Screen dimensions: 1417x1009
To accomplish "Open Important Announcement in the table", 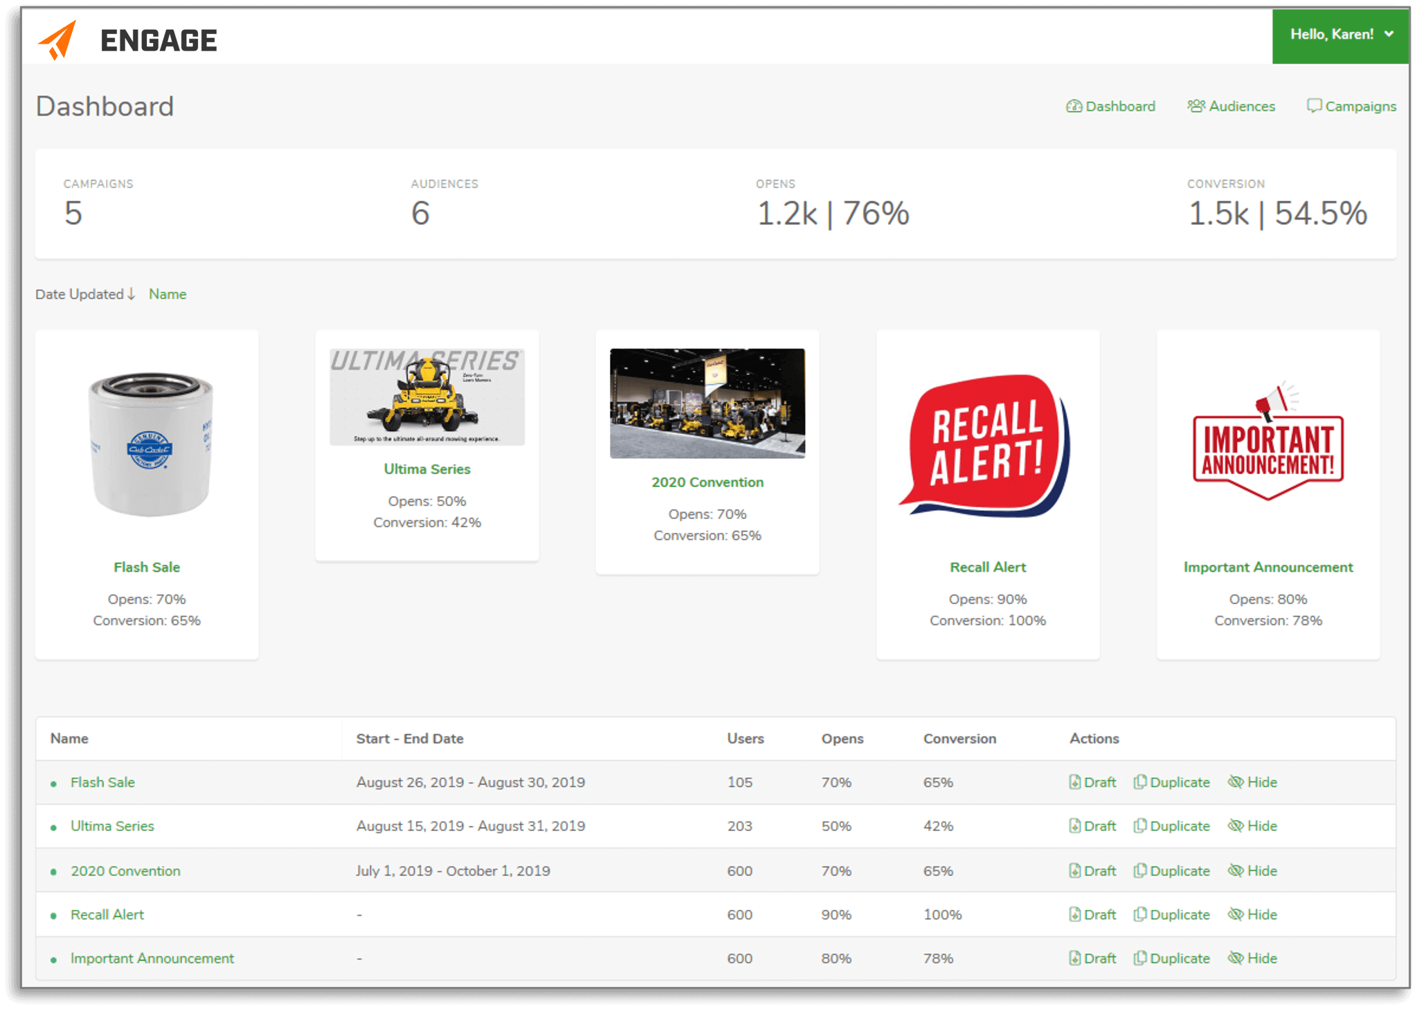I will tap(152, 958).
